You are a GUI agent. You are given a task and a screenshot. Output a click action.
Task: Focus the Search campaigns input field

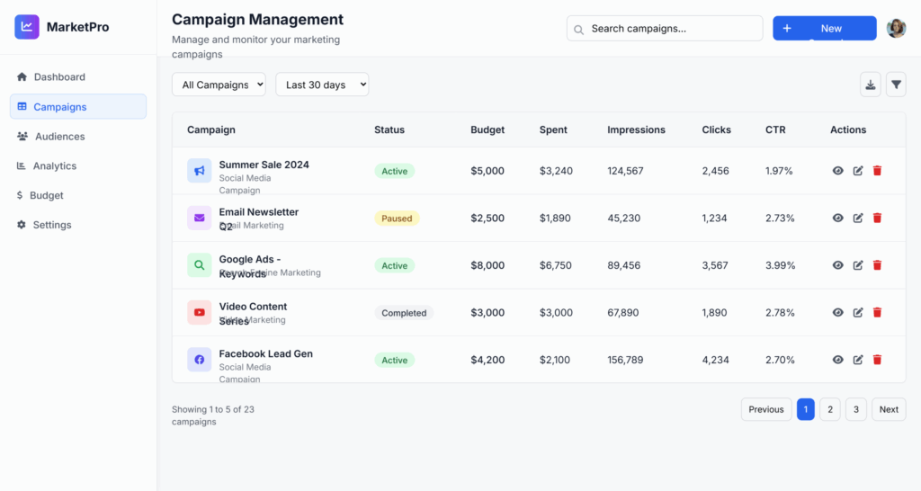[670, 28]
